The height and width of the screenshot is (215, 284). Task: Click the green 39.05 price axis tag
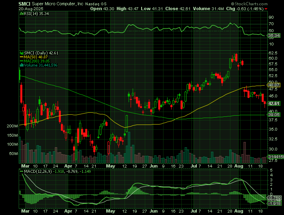point(274,115)
